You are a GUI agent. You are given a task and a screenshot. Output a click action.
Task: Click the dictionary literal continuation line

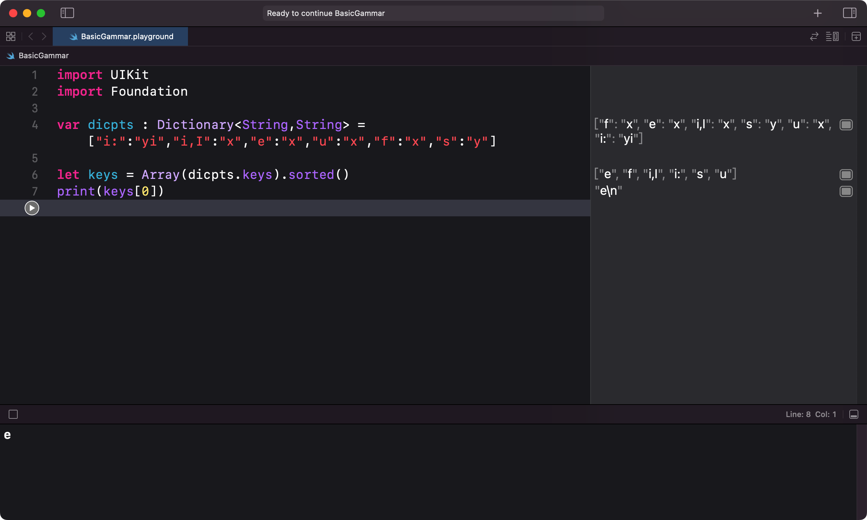(292, 141)
